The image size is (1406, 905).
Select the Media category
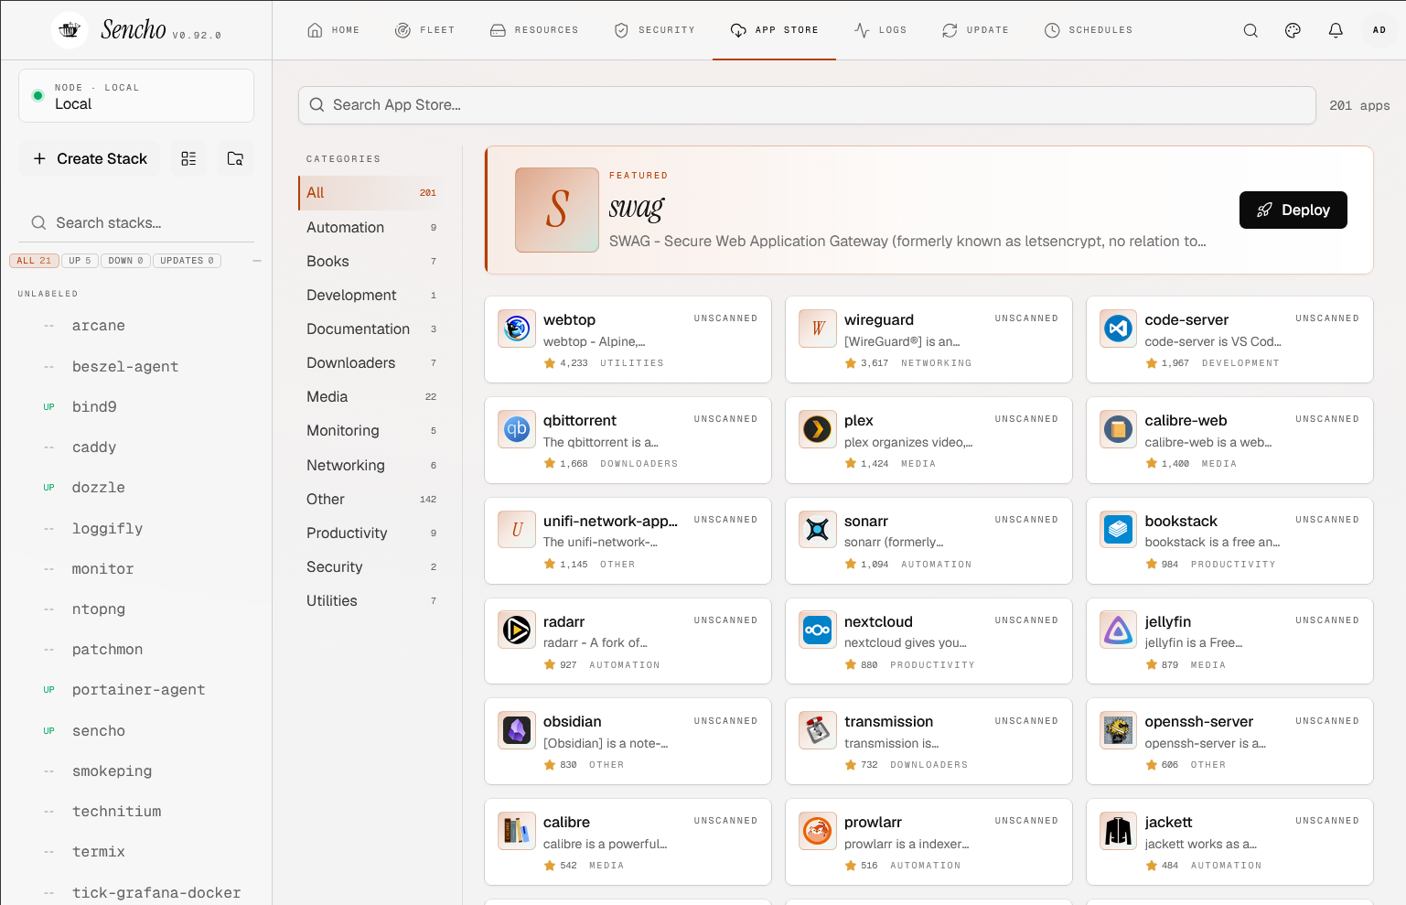[371, 396]
